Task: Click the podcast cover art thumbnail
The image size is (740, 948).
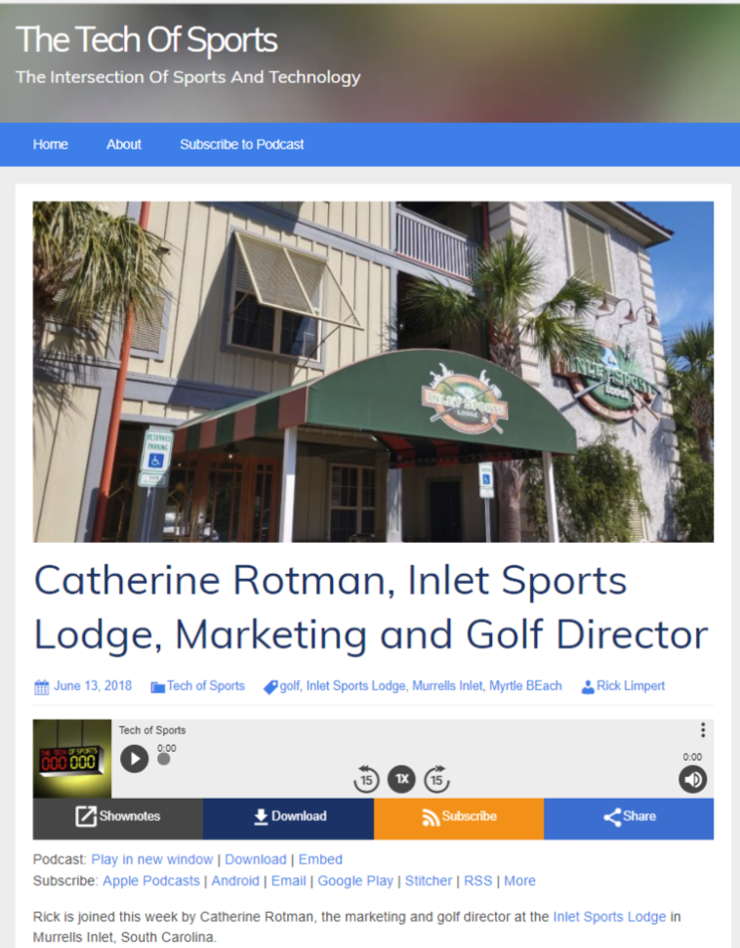Action: point(72,759)
